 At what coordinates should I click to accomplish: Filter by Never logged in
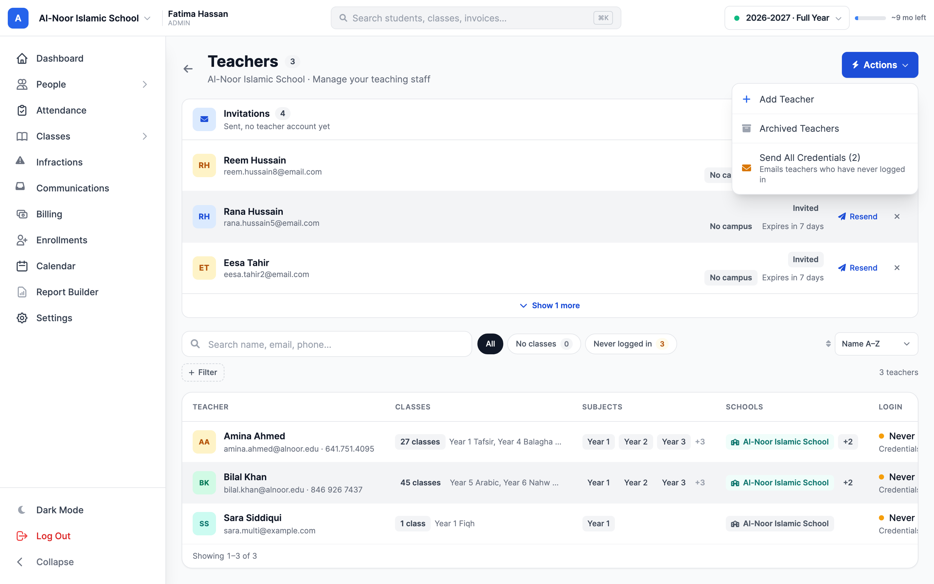pos(631,344)
